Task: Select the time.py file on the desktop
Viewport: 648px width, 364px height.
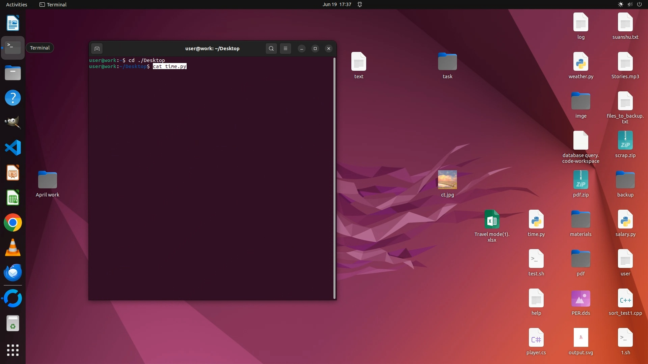Action: coord(536,220)
